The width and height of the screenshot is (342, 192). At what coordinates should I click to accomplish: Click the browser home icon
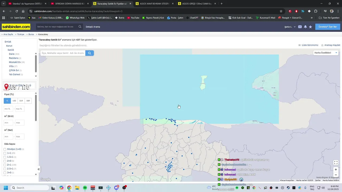23,11
